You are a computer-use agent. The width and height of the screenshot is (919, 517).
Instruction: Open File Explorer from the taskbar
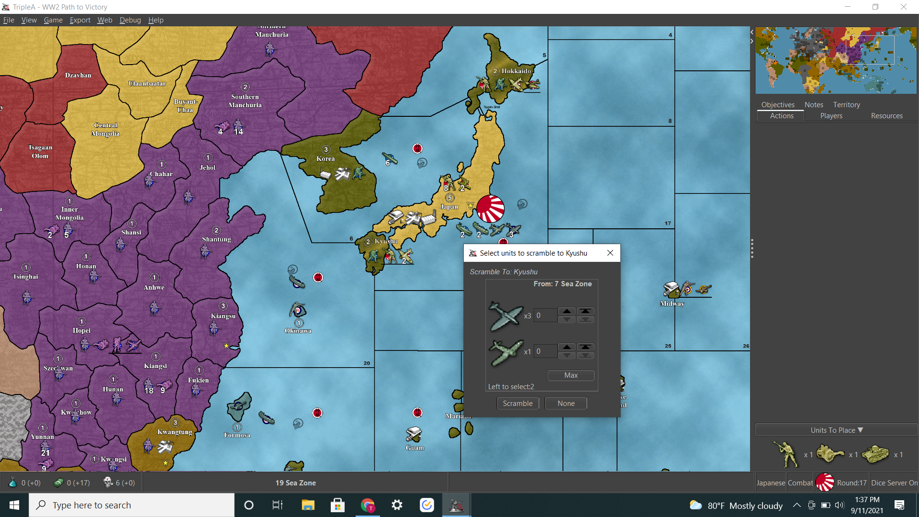pyautogui.click(x=308, y=505)
